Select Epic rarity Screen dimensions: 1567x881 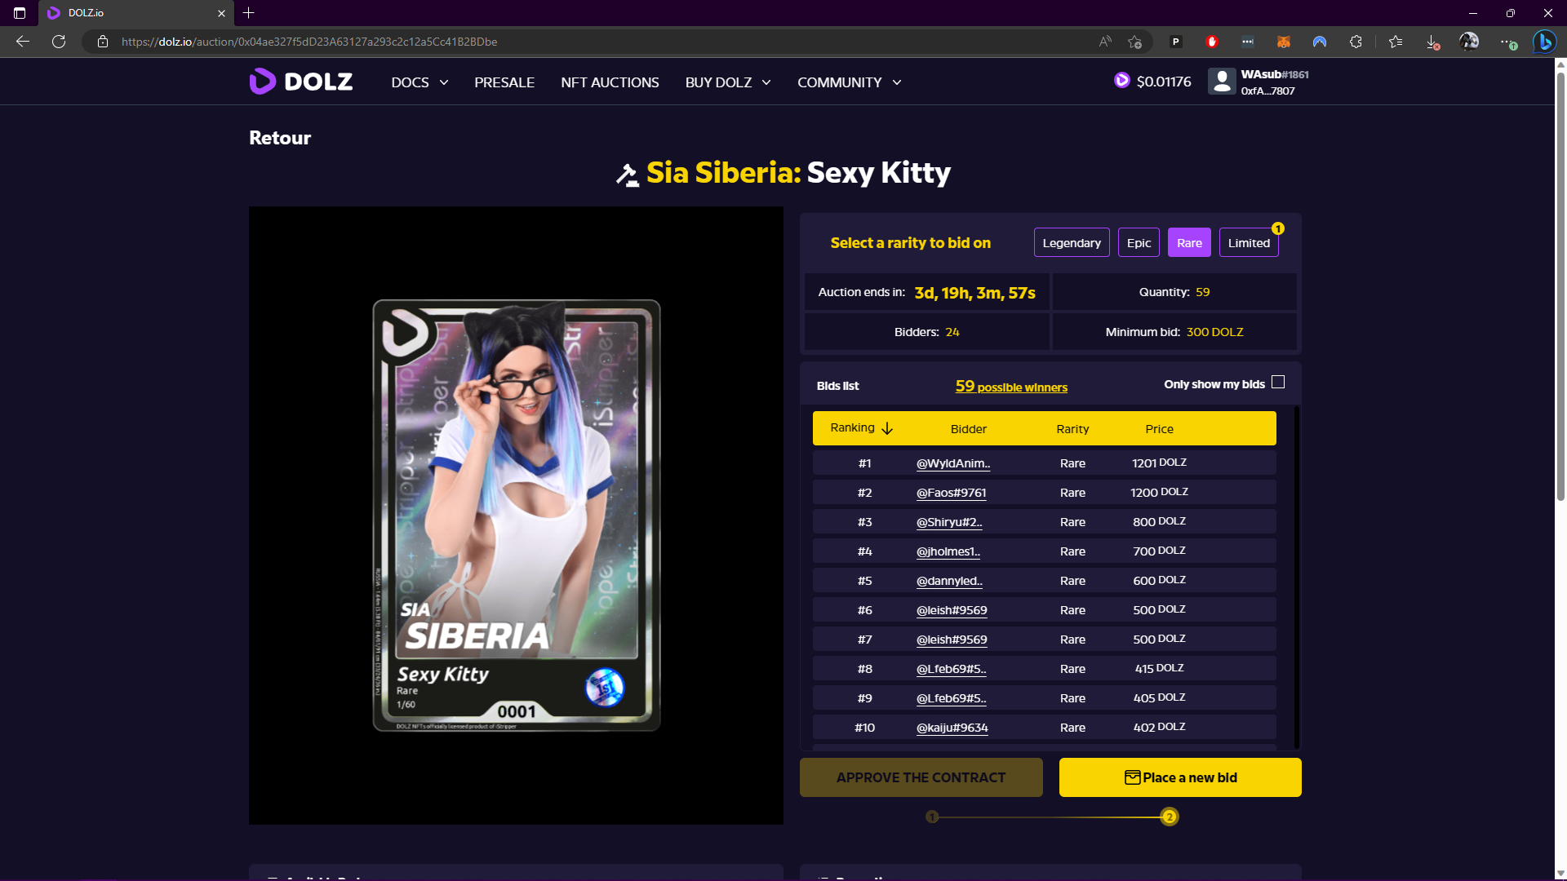coord(1139,242)
